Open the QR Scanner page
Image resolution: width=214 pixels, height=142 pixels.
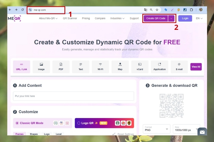70,18
